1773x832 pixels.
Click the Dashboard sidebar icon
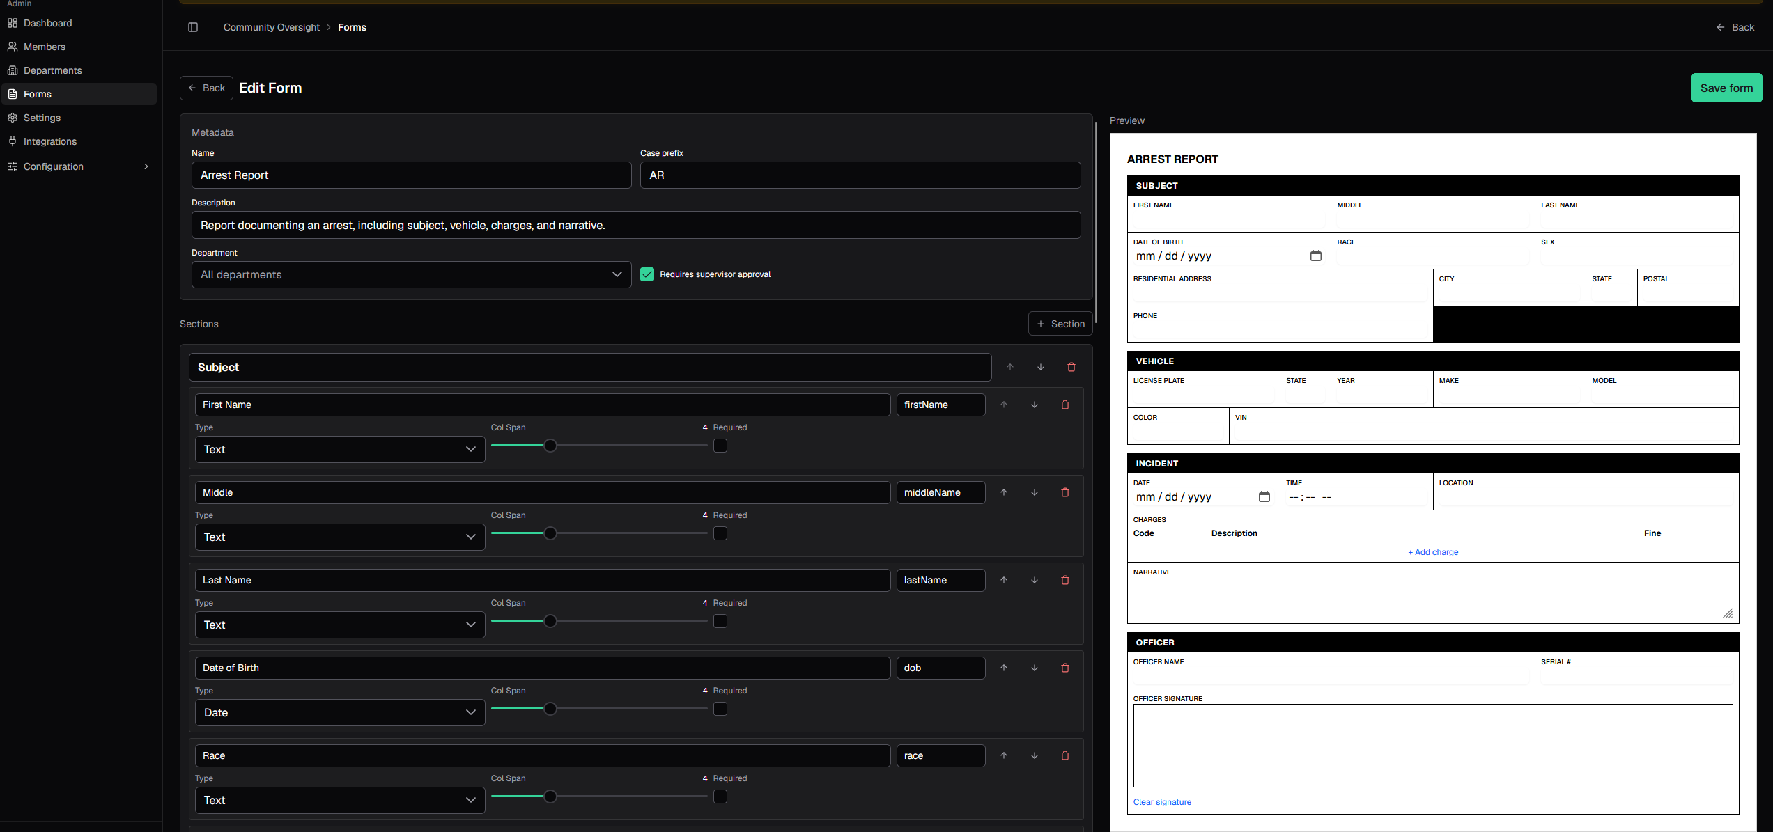click(13, 23)
